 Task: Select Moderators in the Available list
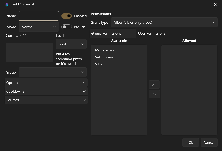click(104, 50)
